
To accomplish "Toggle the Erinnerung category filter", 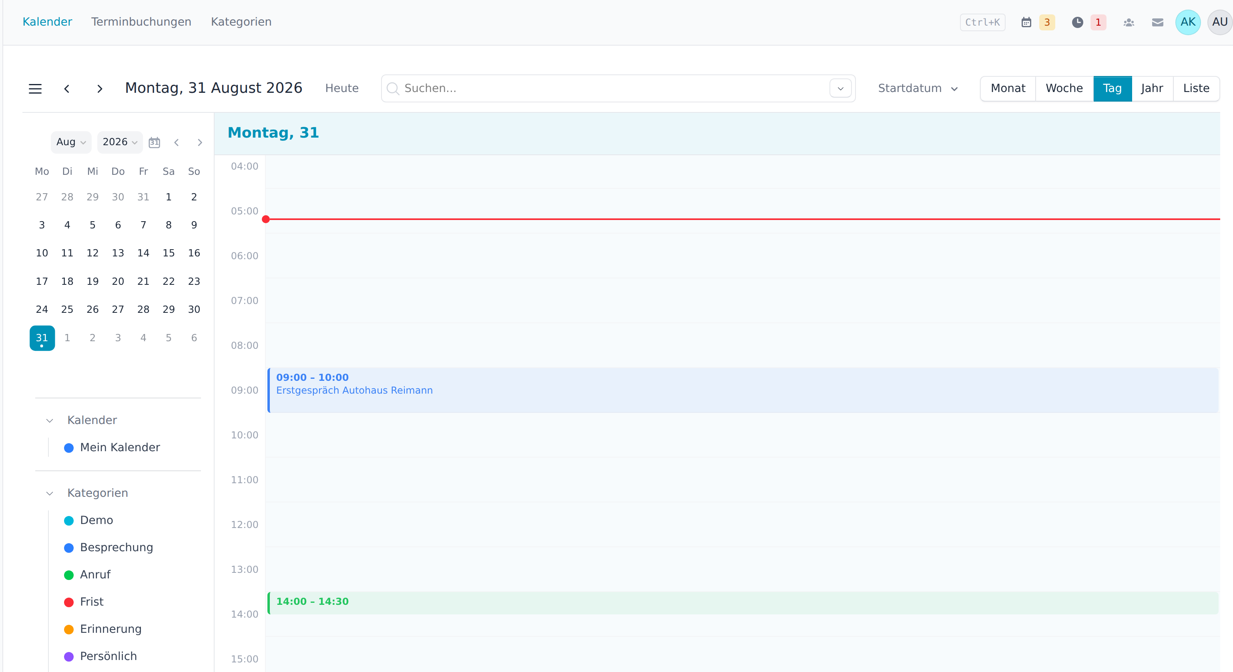I will [102, 630].
